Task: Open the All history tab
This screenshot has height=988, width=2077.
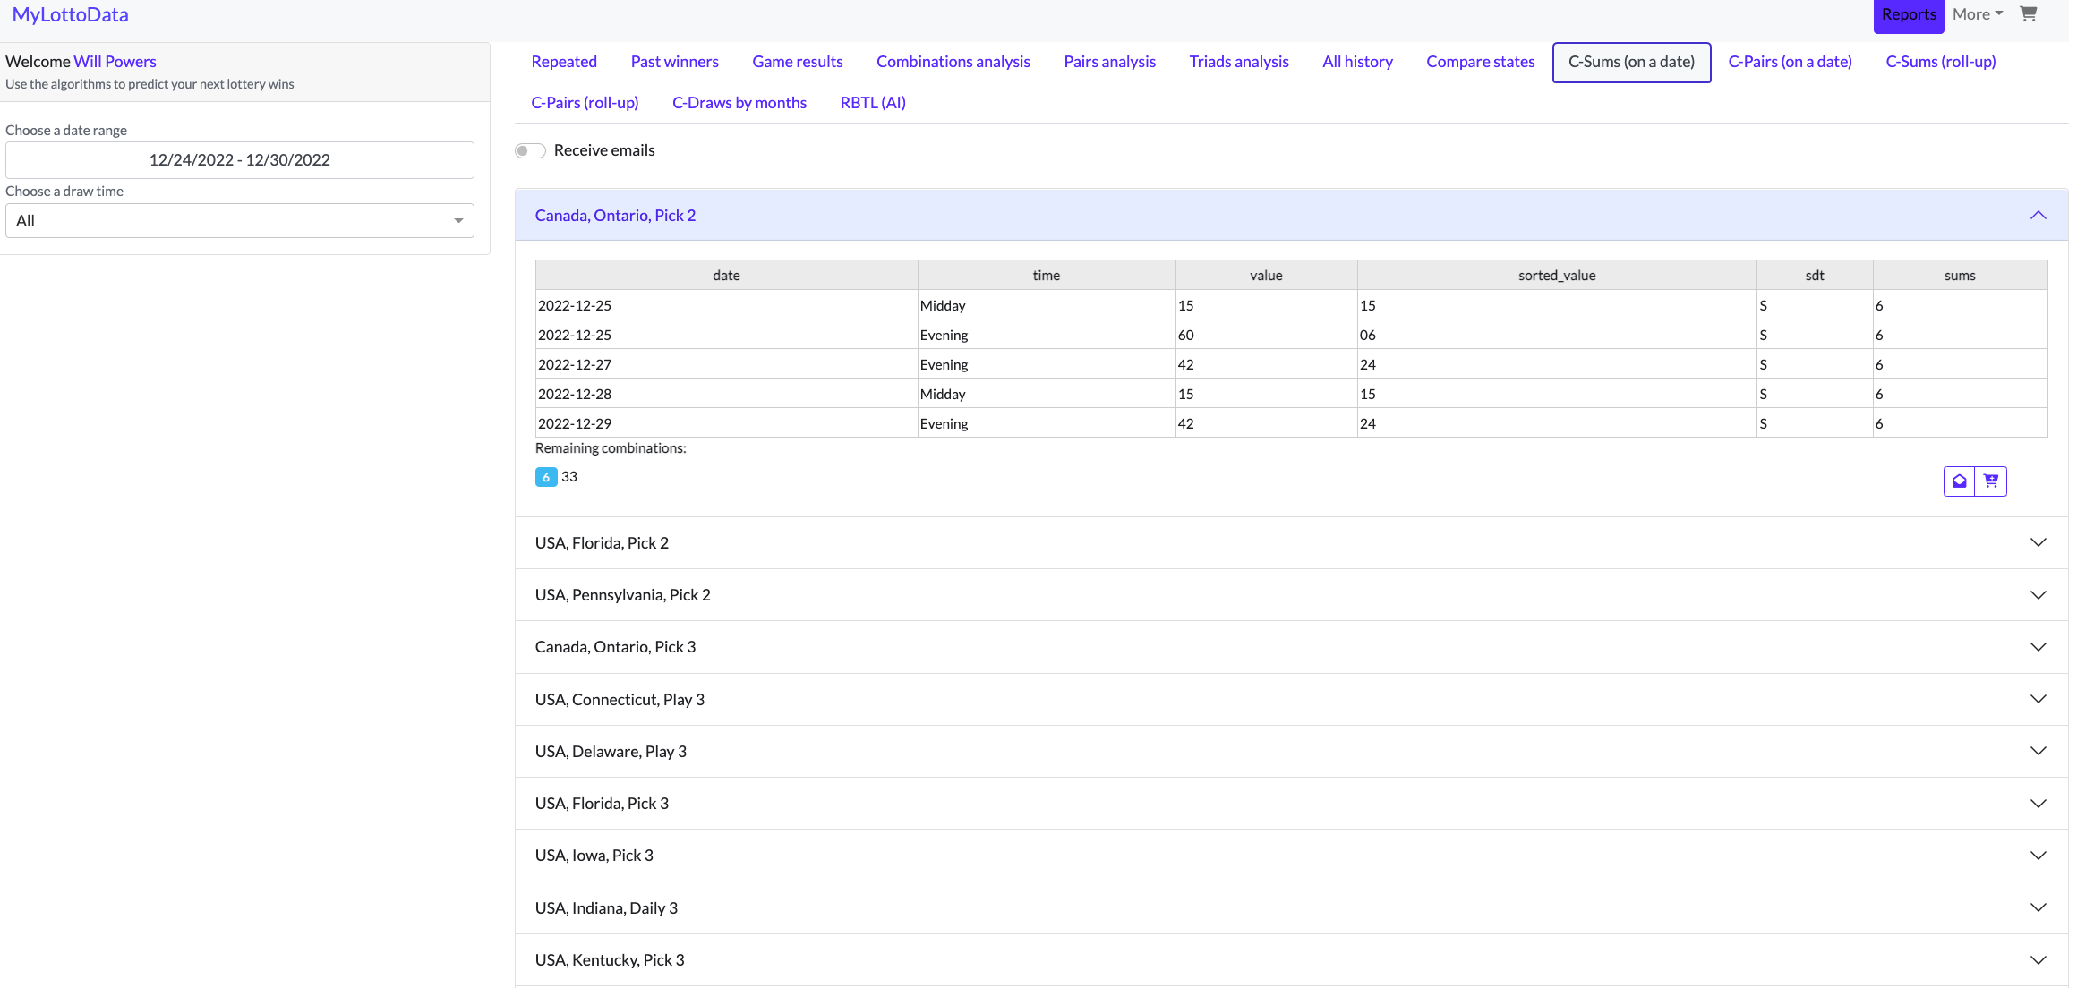Action: [x=1358, y=62]
